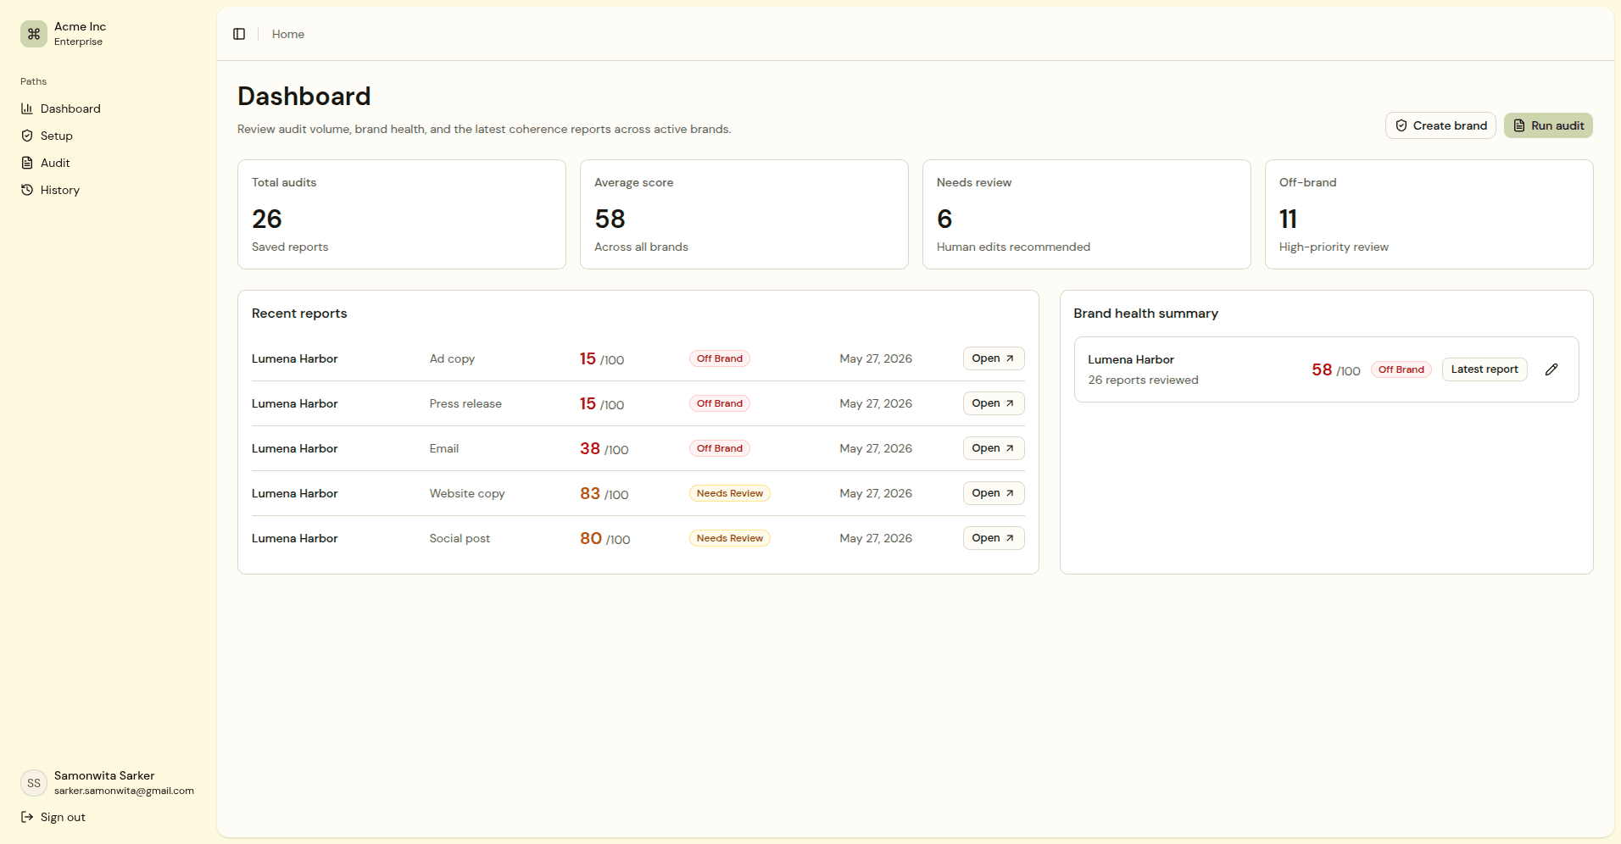Click the 15 /100 score in Ad copy row

point(602,358)
